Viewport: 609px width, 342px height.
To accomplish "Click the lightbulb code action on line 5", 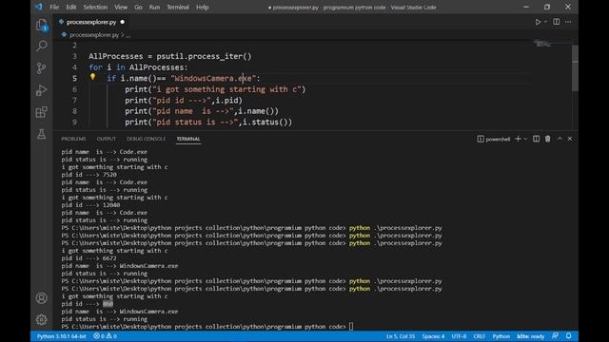I will [93, 77].
